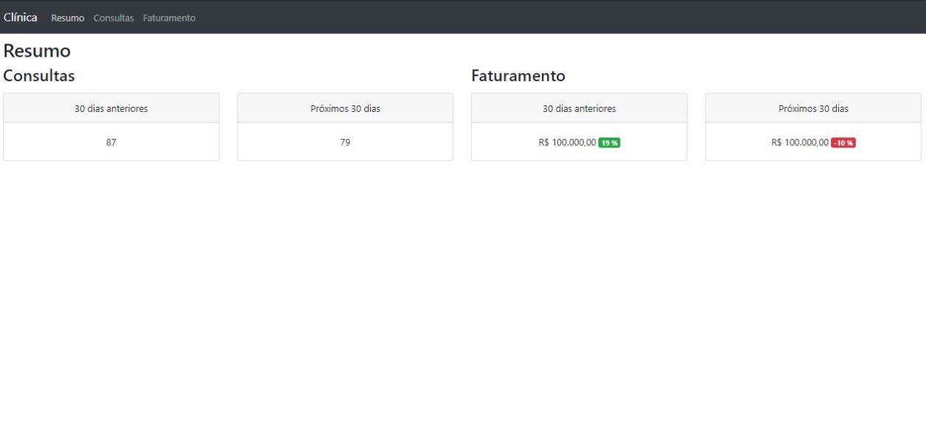Select the next 30 days revenue amount

pos(801,142)
